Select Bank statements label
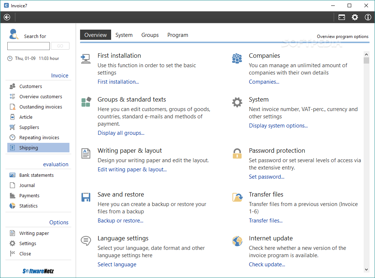375x278 pixels. [36, 175]
